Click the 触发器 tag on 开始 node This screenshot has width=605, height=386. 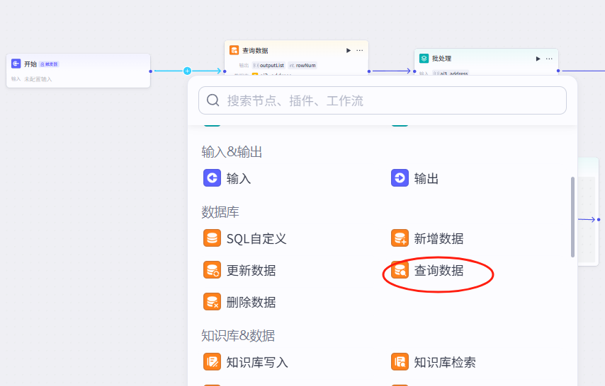click(x=49, y=64)
